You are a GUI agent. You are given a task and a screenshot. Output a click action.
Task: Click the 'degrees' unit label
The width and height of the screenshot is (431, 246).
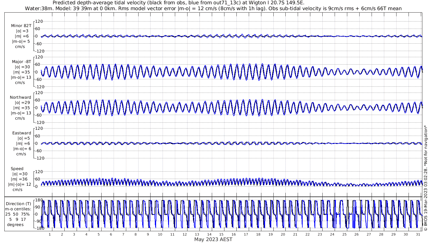click(15, 224)
